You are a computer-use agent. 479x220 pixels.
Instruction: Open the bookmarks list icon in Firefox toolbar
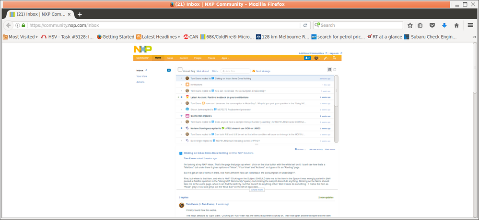click(x=421, y=25)
